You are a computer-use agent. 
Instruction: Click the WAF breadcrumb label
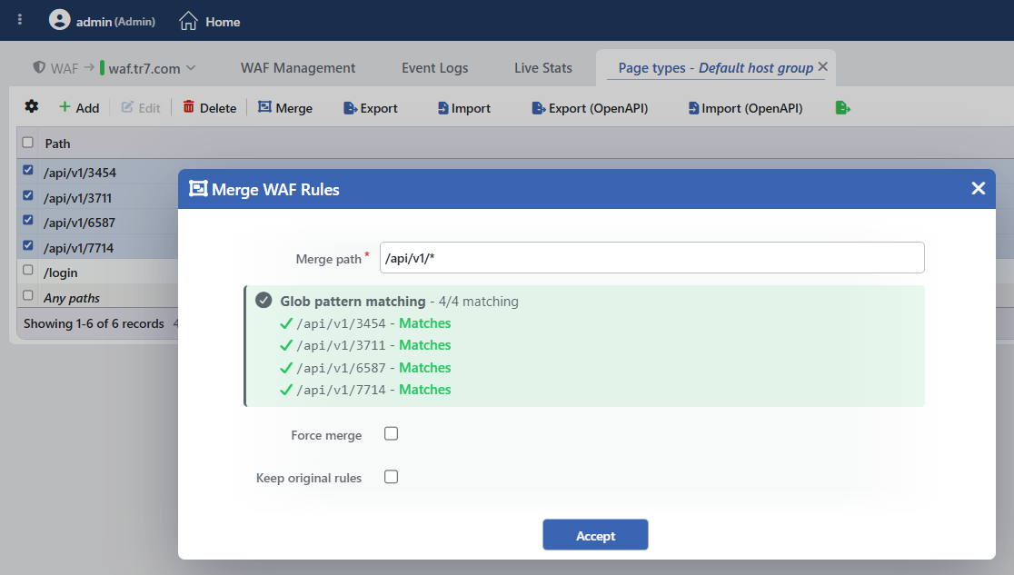pyautogui.click(x=65, y=68)
